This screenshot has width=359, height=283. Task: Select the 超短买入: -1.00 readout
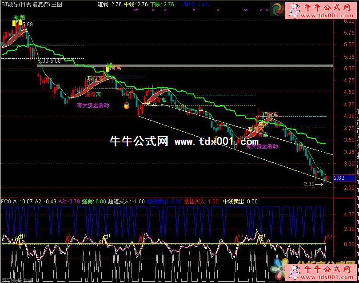126,201
